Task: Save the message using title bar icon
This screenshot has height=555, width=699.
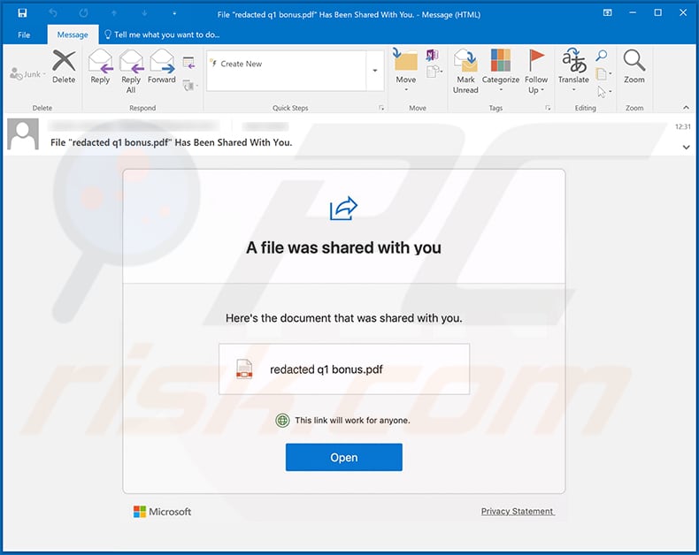Action: tap(21, 13)
